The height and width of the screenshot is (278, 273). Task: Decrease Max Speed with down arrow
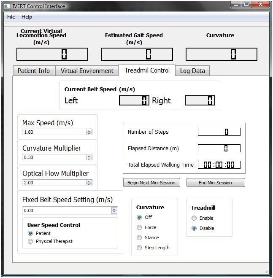click(89, 134)
